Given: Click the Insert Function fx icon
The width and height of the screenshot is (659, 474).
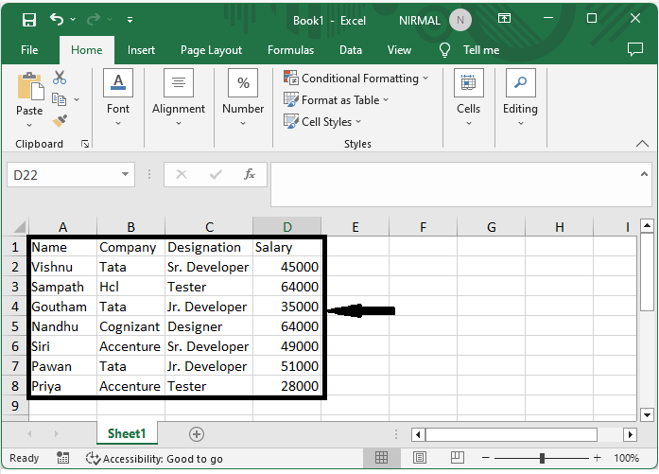Looking at the screenshot, I should pyautogui.click(x=250, y=174).
